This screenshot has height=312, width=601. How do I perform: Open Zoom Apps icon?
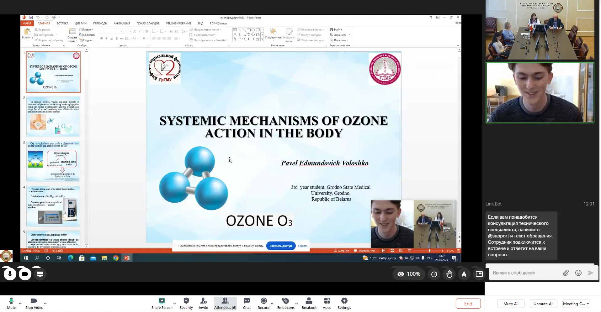pyautogui.click(x=327, y=303)
